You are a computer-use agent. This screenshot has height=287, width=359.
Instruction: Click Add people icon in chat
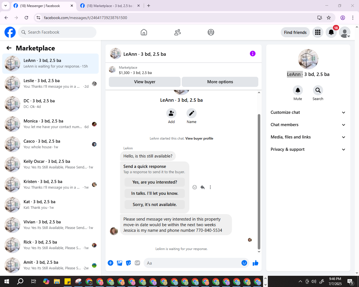pyautogui.click(x=171, y=113)
